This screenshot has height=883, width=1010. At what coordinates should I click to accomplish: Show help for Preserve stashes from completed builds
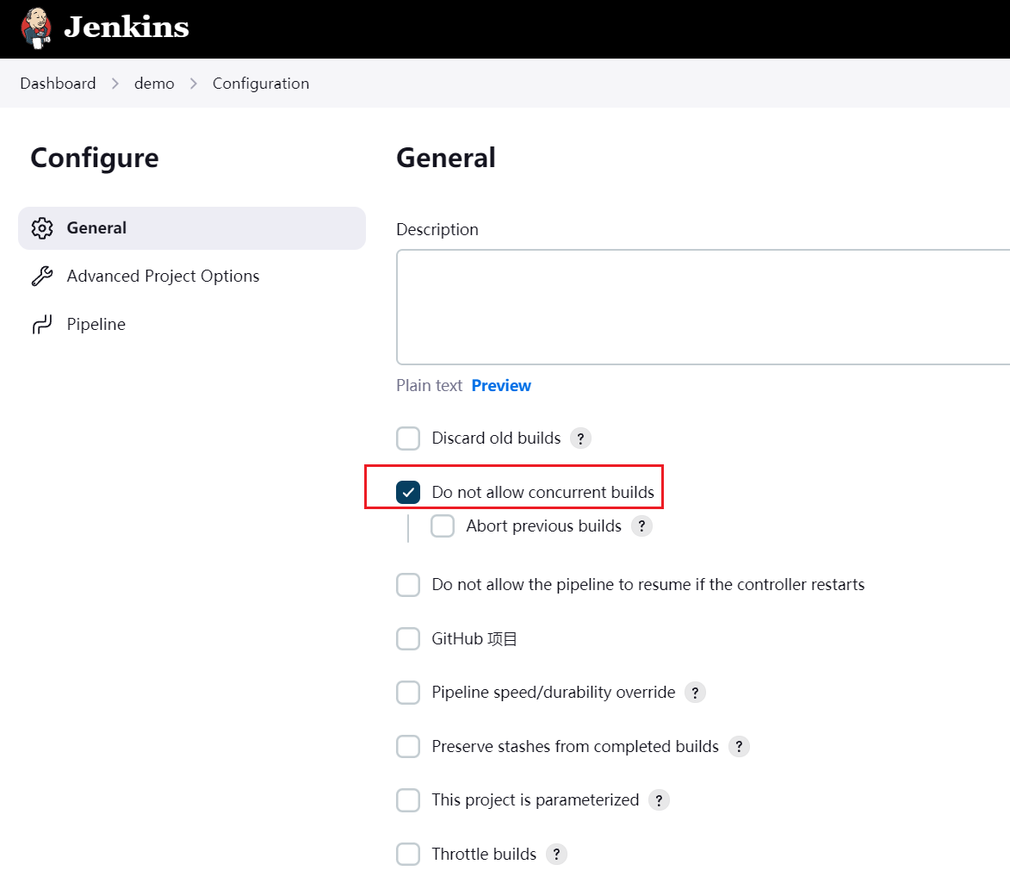pos(739,746)
